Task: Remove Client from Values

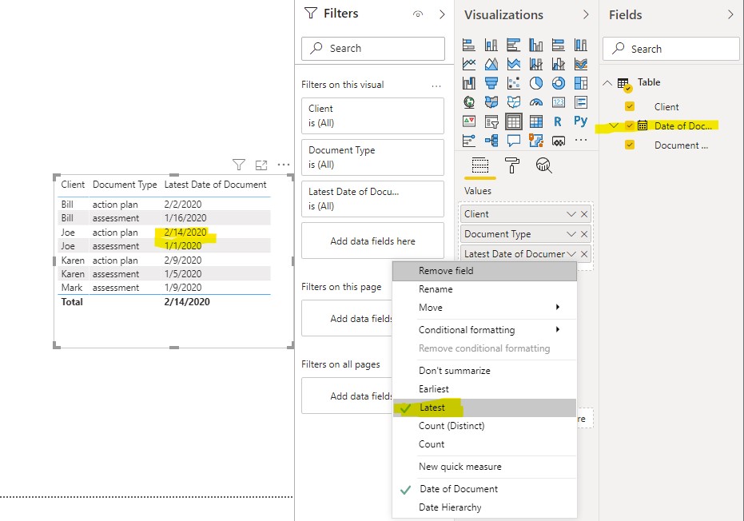Action: click(584, 214)
